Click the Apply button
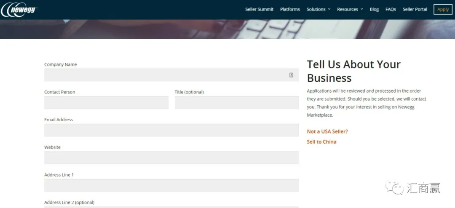The height and width of the screenshot is (208, 455). pos(443,9)
